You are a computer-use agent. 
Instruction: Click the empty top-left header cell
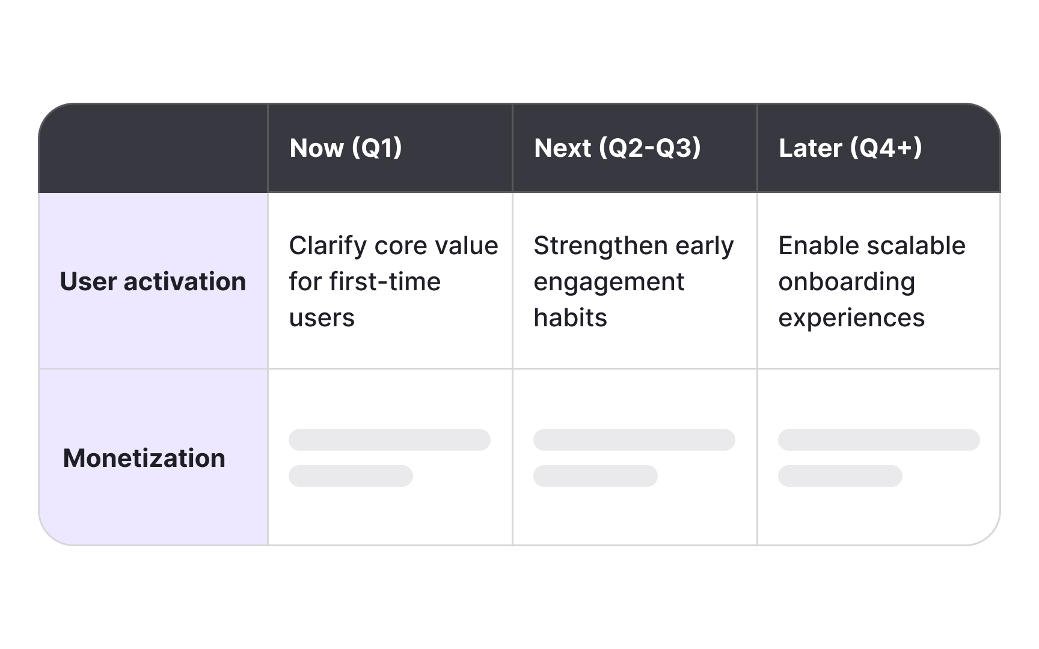(x=153, y=148)
